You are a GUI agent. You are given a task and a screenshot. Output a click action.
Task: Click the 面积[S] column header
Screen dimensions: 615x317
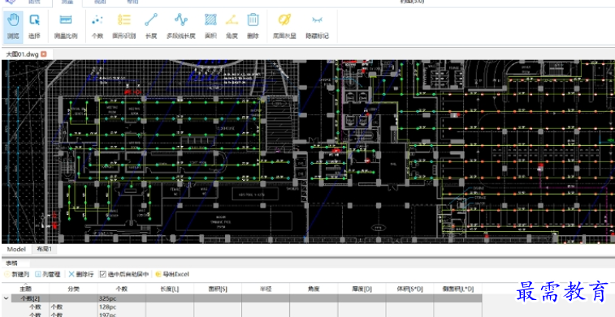point(218,289)
